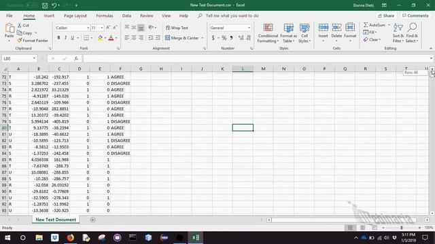Switch to Normal view in status bar
The height and width of the screenshot is (244, 435).
[351, 228]
